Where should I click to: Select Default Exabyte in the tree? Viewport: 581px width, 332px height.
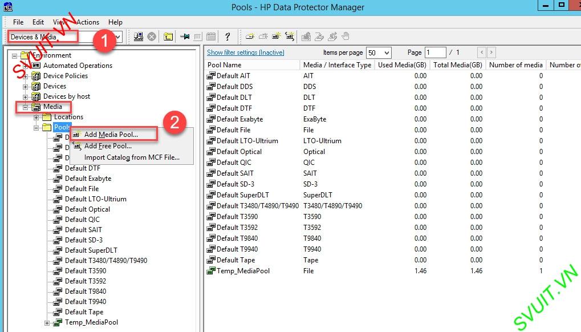pos(88,179)
